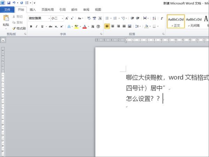
Task: Click Cut (剪切) in the clipboard group
Action: [x=17, y=17]
